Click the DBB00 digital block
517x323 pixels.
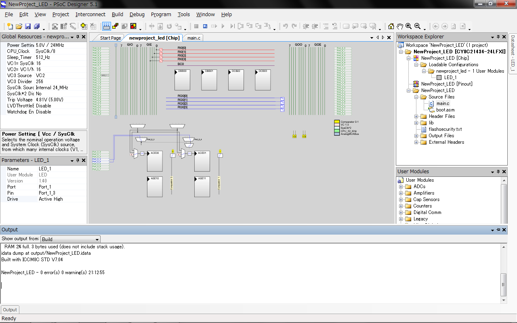[x=182, y=80]
